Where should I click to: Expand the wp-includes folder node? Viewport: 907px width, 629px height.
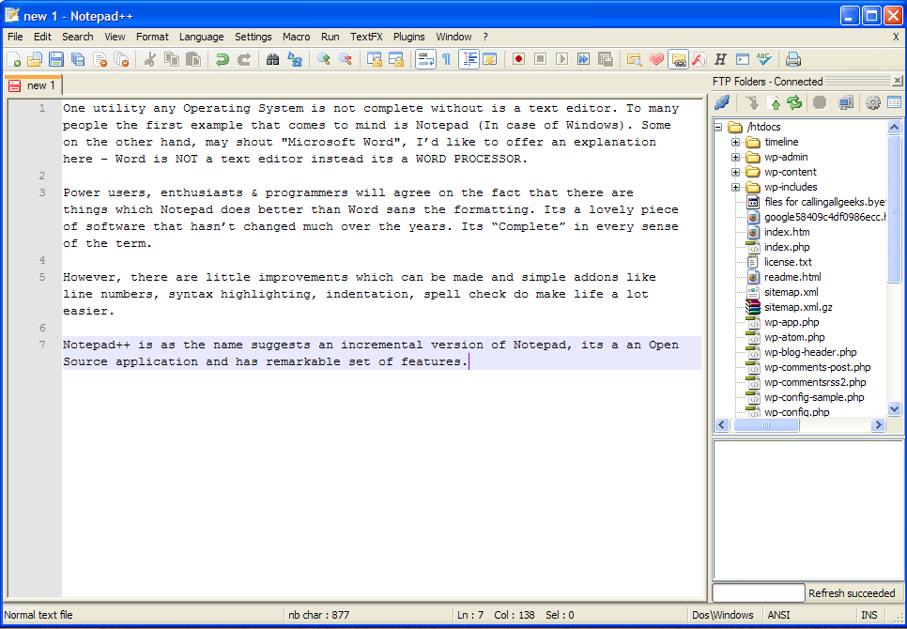pos(735,187)
